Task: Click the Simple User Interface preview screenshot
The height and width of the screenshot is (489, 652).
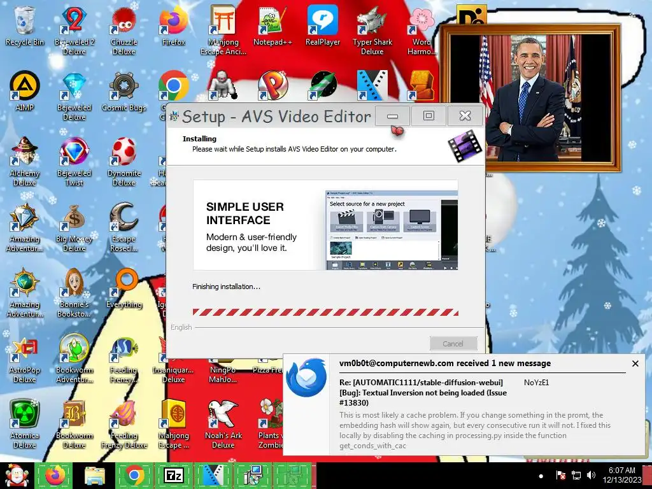Action: pyautogui.click(x=392, y=230)
